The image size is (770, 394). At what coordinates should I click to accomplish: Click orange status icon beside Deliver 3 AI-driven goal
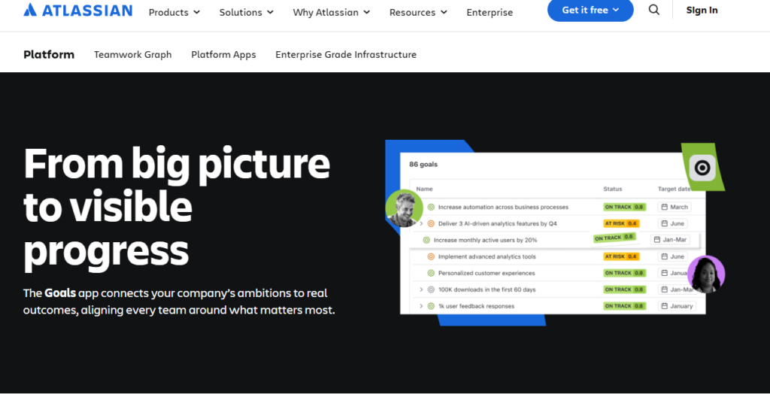(x=431, y=223)
